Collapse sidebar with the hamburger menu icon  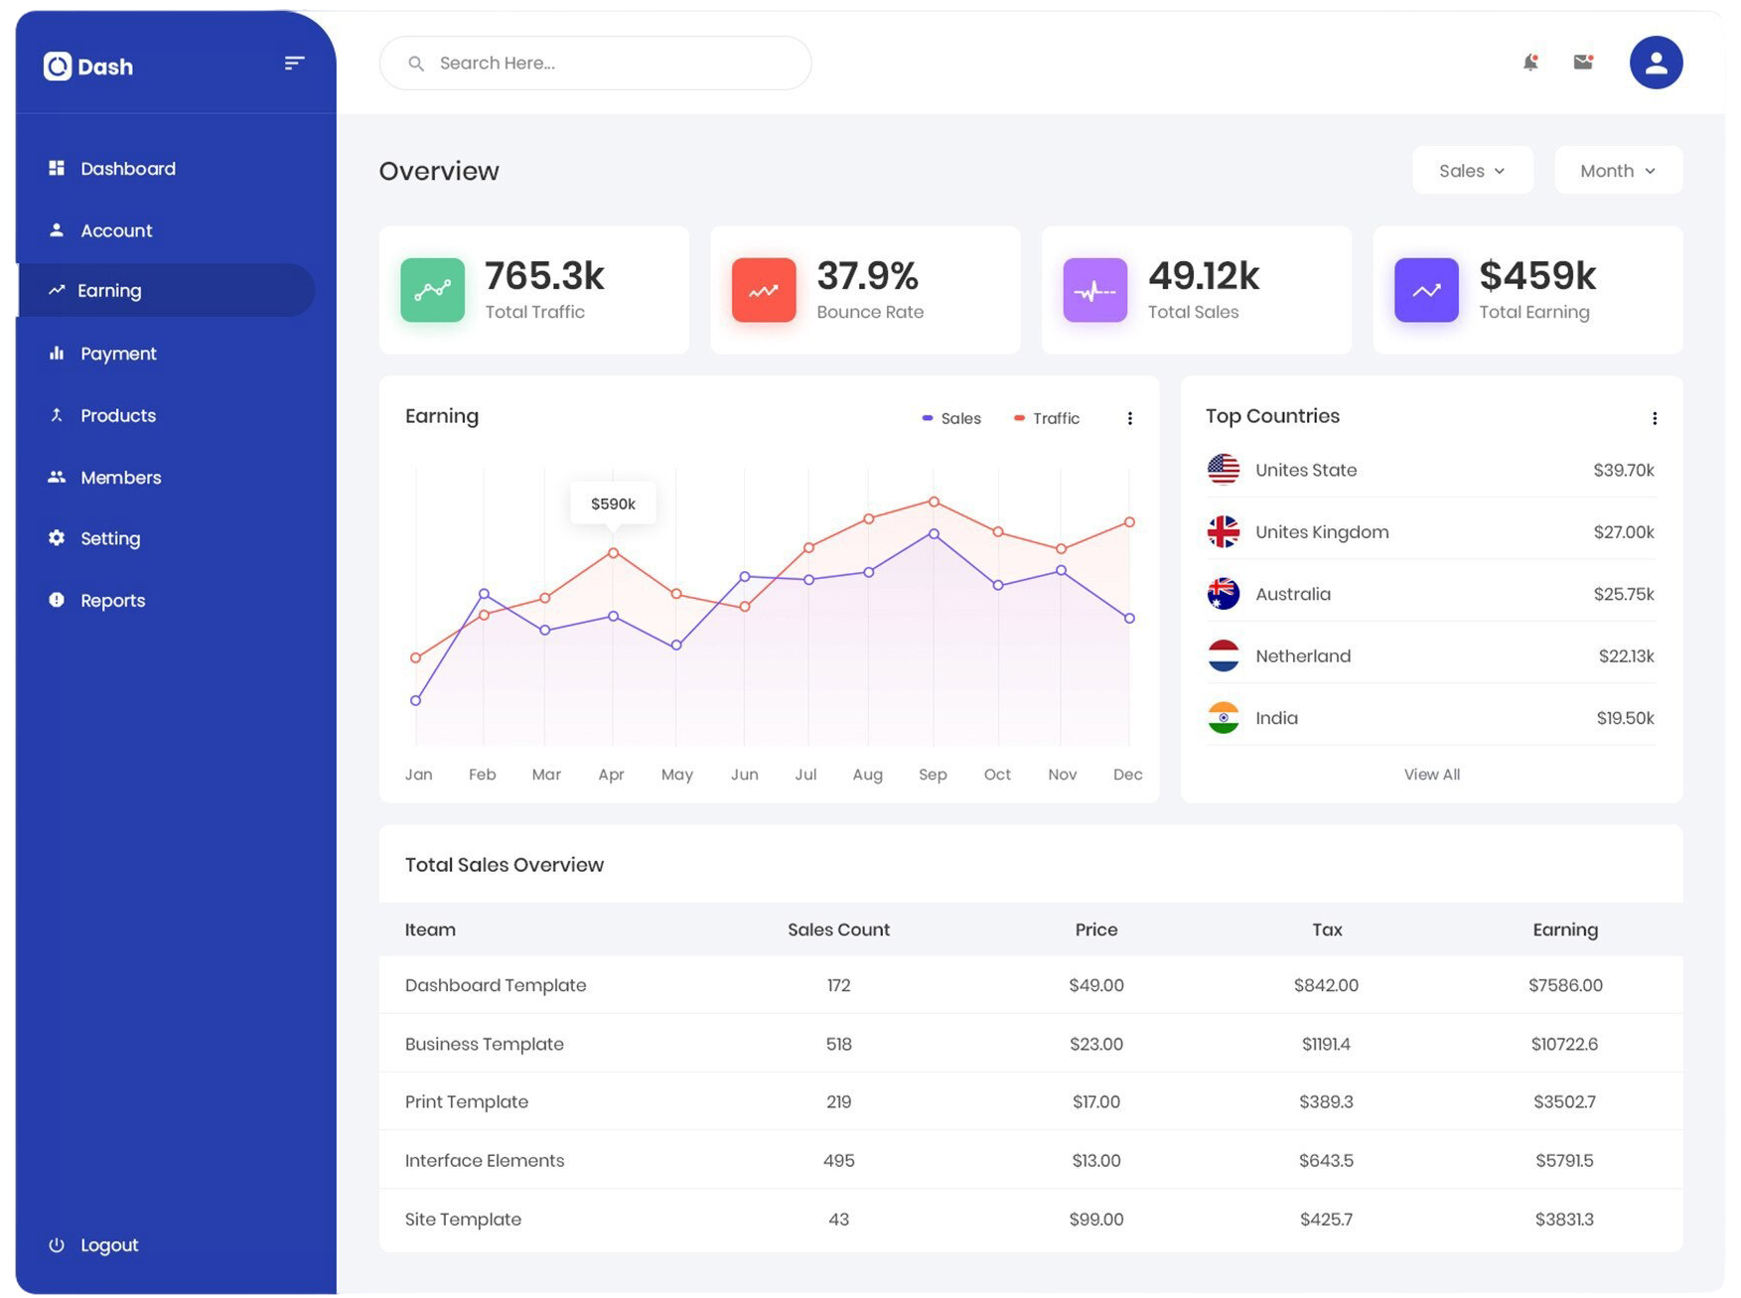[294, 64]
